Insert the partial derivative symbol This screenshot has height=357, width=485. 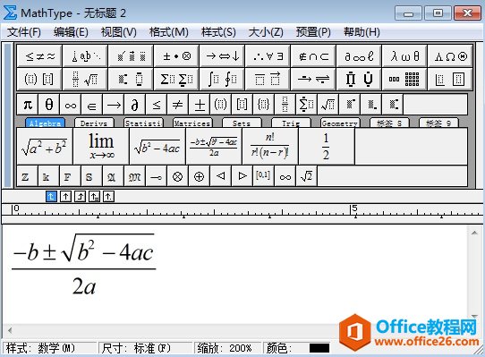click(134, 105)
